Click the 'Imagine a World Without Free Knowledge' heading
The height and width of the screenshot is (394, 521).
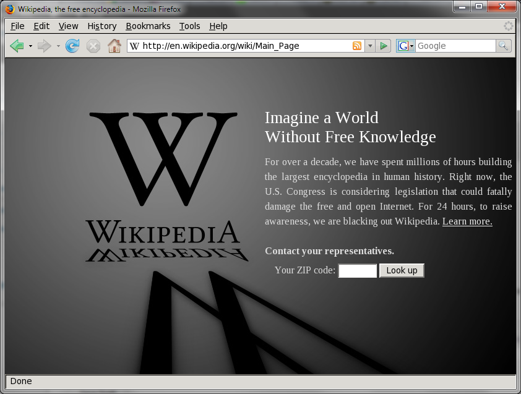(350, 127)
